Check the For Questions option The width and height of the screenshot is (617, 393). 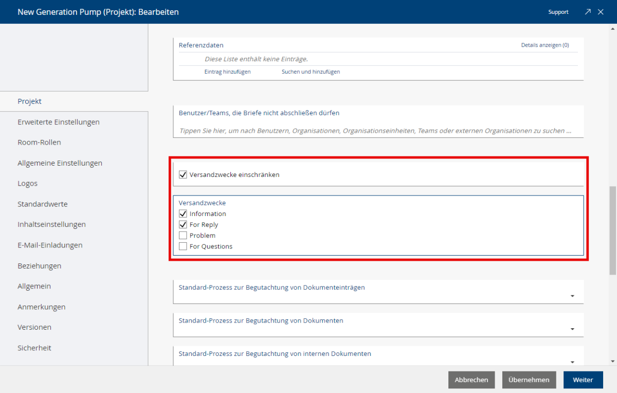(x=183, y=246)
